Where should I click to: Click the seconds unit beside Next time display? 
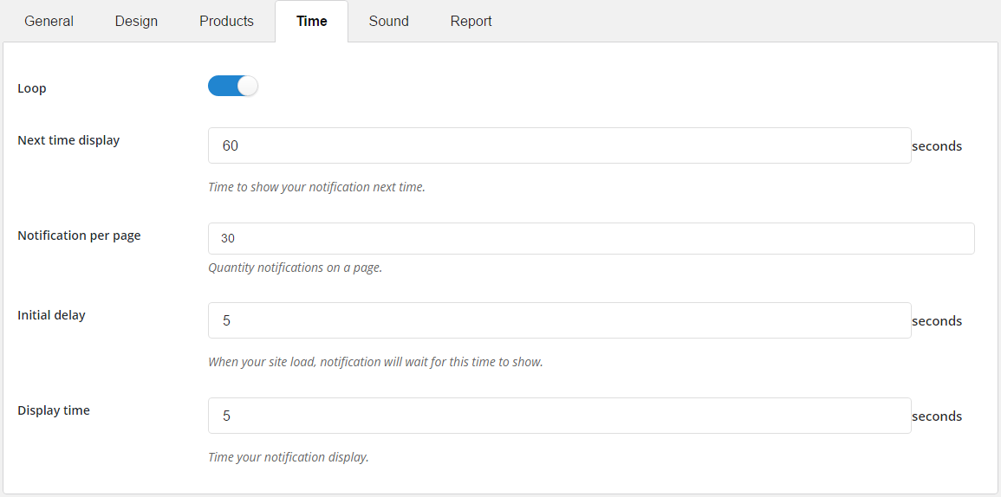coord(937,146)
